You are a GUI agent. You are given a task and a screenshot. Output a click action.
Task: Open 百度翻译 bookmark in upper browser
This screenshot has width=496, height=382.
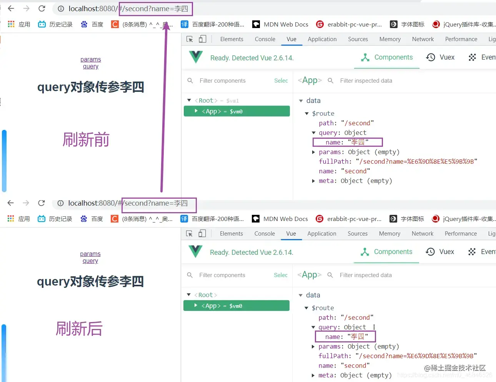(213, 24)
